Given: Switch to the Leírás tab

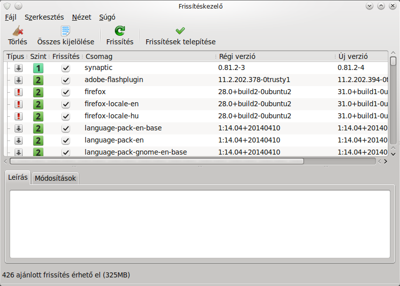Looking at the screenshot, I should [18, 177].
